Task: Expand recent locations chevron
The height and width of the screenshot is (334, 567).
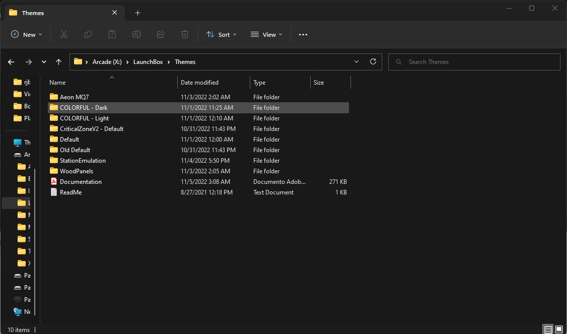Action: [44, 62]
